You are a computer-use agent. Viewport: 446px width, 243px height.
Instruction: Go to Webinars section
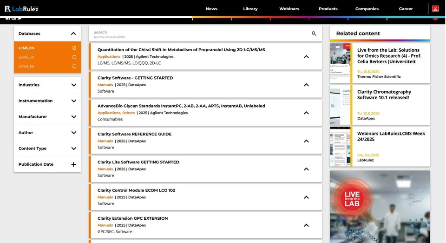[x=289, y=9]
